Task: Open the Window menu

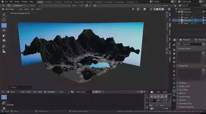Action: [25, 2]
